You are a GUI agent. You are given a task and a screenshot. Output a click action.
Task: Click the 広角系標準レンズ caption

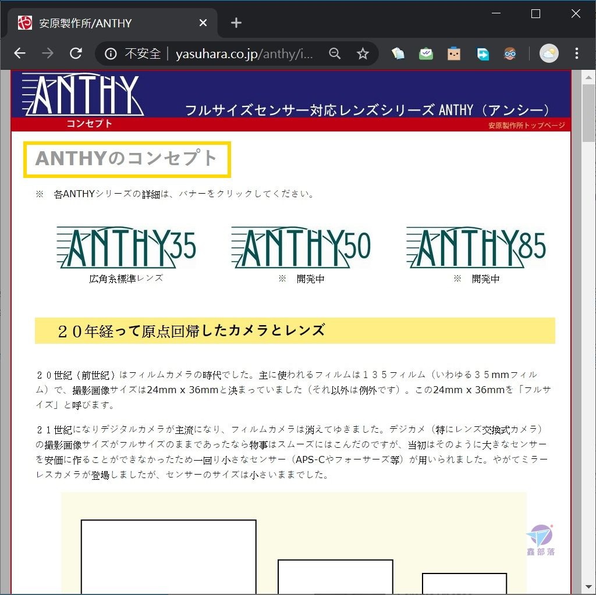(x=126, y=279)
